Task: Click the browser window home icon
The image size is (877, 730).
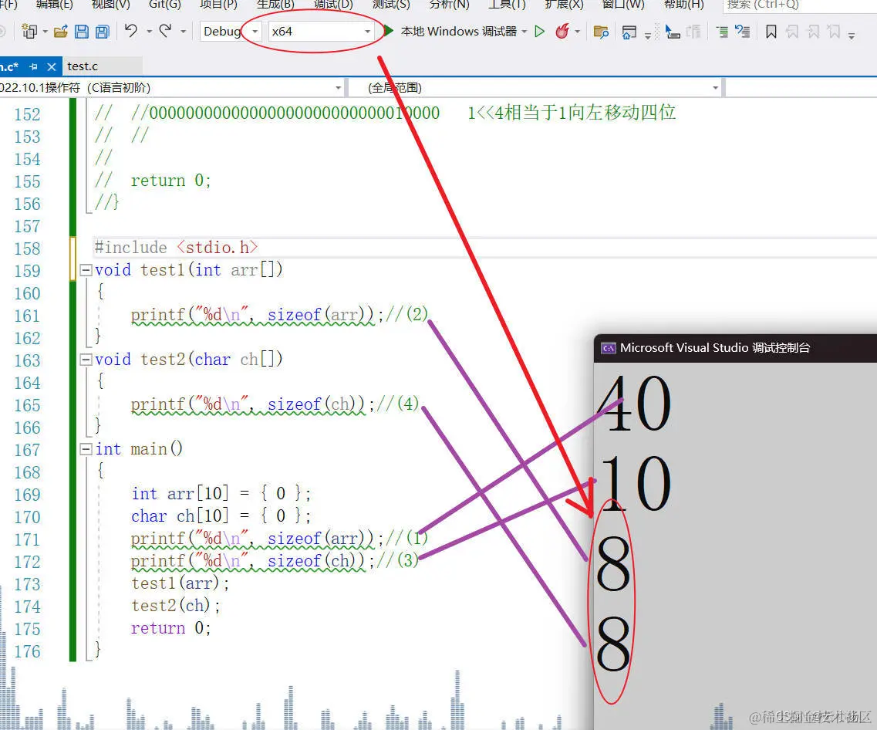Action: tap(629, 32)
